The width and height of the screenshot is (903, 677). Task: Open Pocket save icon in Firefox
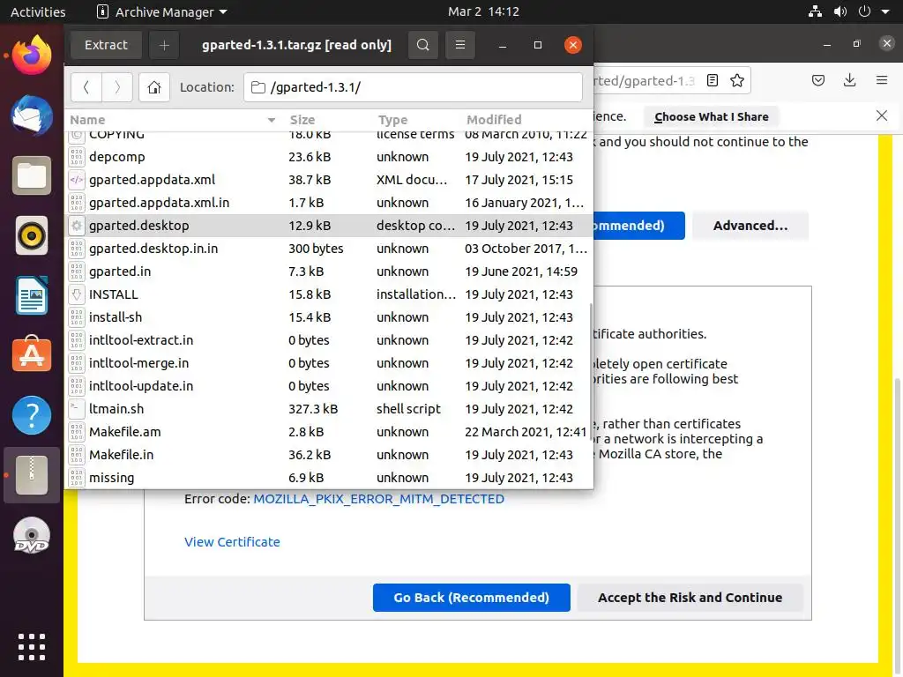[x=818, y=80]
